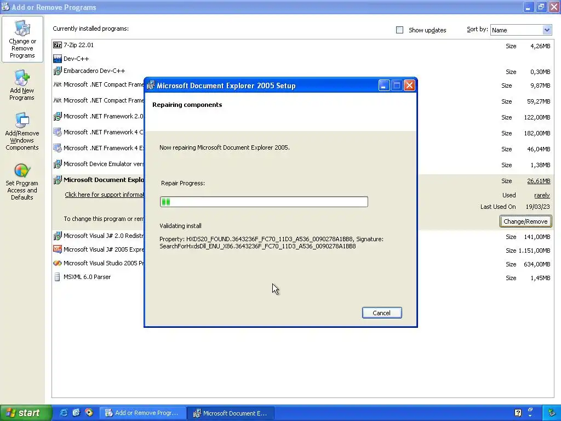Open Add/Remove Windows Components
Image resolution: width=561 pixels, height=421 pixels.
click(22, 132)
